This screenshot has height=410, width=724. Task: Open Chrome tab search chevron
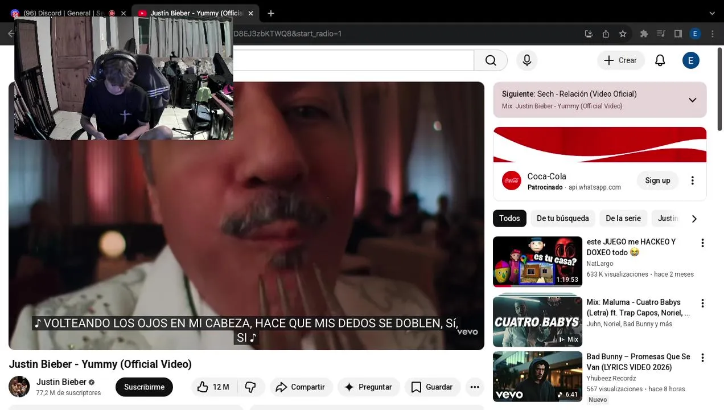tap(712, 13)
